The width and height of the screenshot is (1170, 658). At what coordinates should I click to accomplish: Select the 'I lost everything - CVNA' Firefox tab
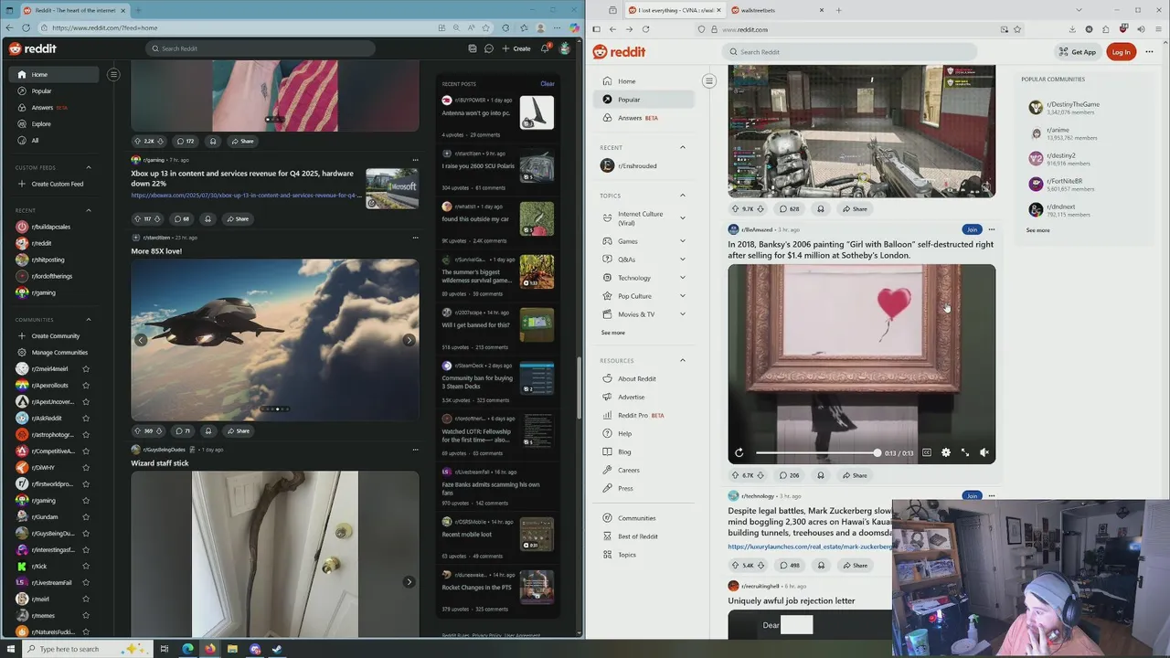point(675,10)
